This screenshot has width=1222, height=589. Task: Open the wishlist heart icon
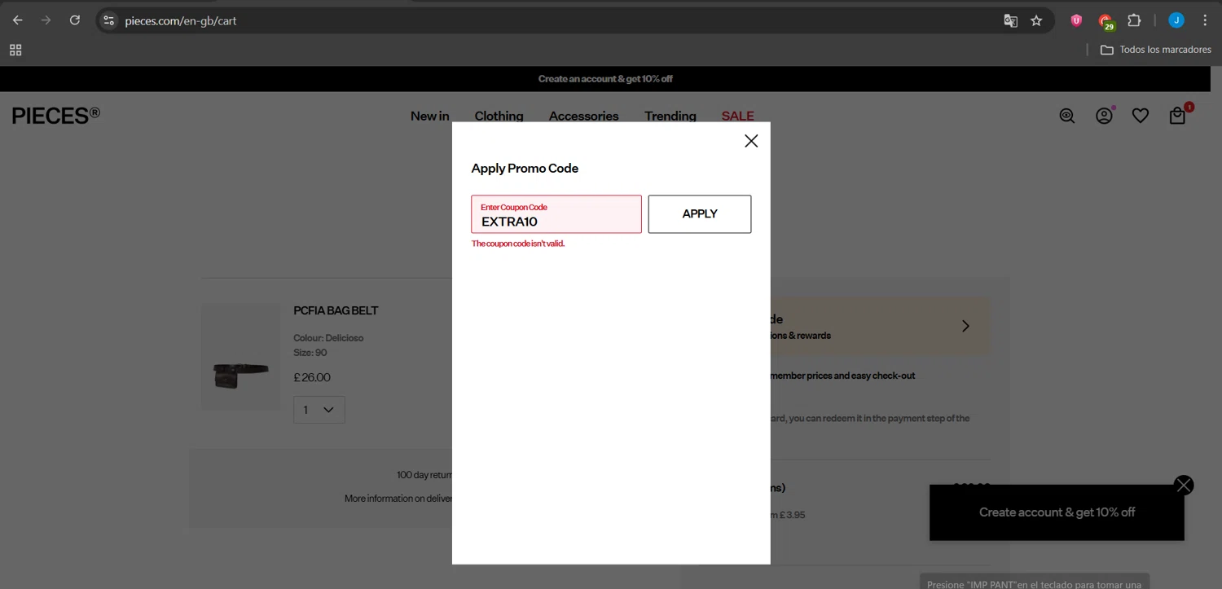click(1141, 116)
